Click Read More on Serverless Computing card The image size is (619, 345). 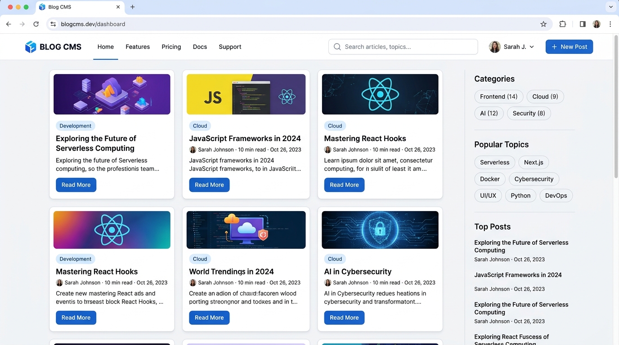click(76, 185)
